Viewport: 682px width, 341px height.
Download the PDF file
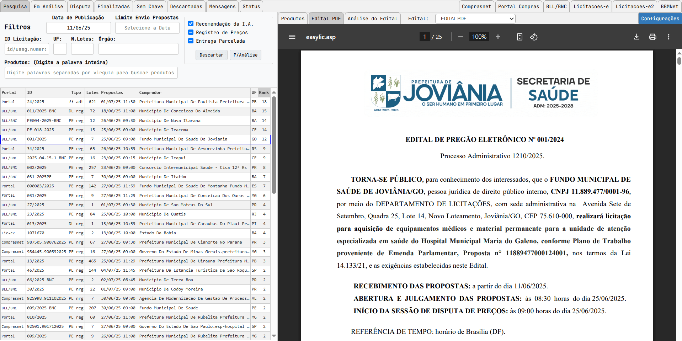(636, 37)
